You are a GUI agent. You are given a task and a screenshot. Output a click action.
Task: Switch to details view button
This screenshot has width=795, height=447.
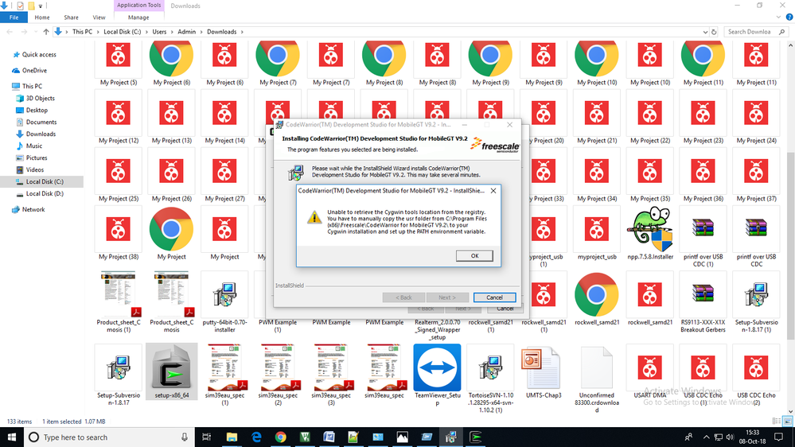coord(776,422)
